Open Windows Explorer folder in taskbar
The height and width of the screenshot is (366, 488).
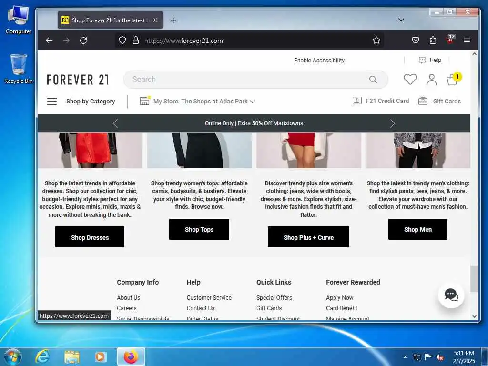pos(72,357)
